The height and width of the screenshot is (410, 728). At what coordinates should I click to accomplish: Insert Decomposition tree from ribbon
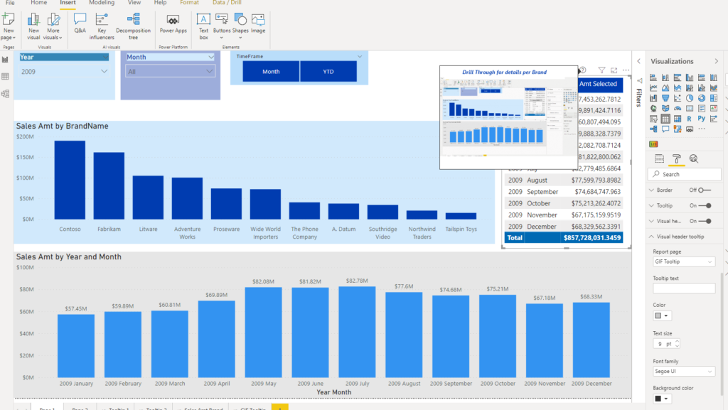coord(133,26)
